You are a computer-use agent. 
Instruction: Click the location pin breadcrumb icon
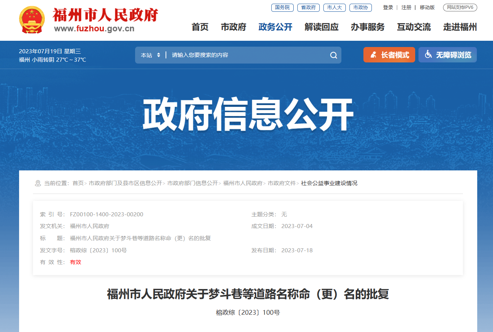point(37,183)
